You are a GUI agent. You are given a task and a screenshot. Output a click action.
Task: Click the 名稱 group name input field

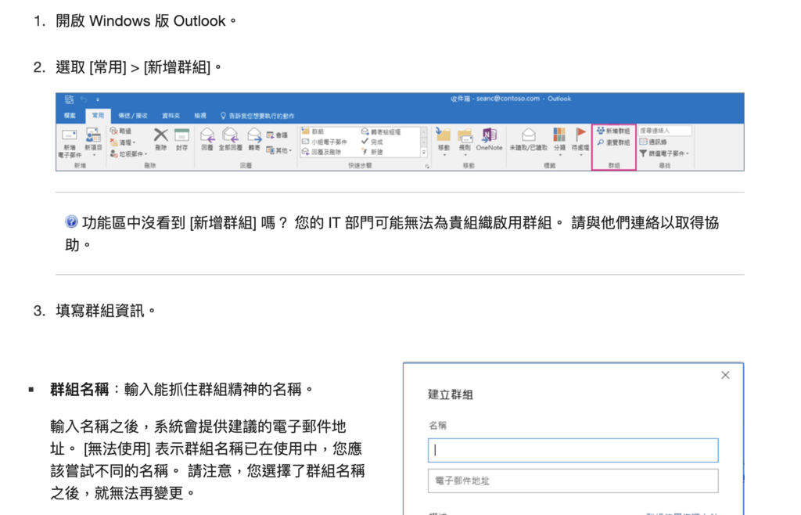[573, 450]
